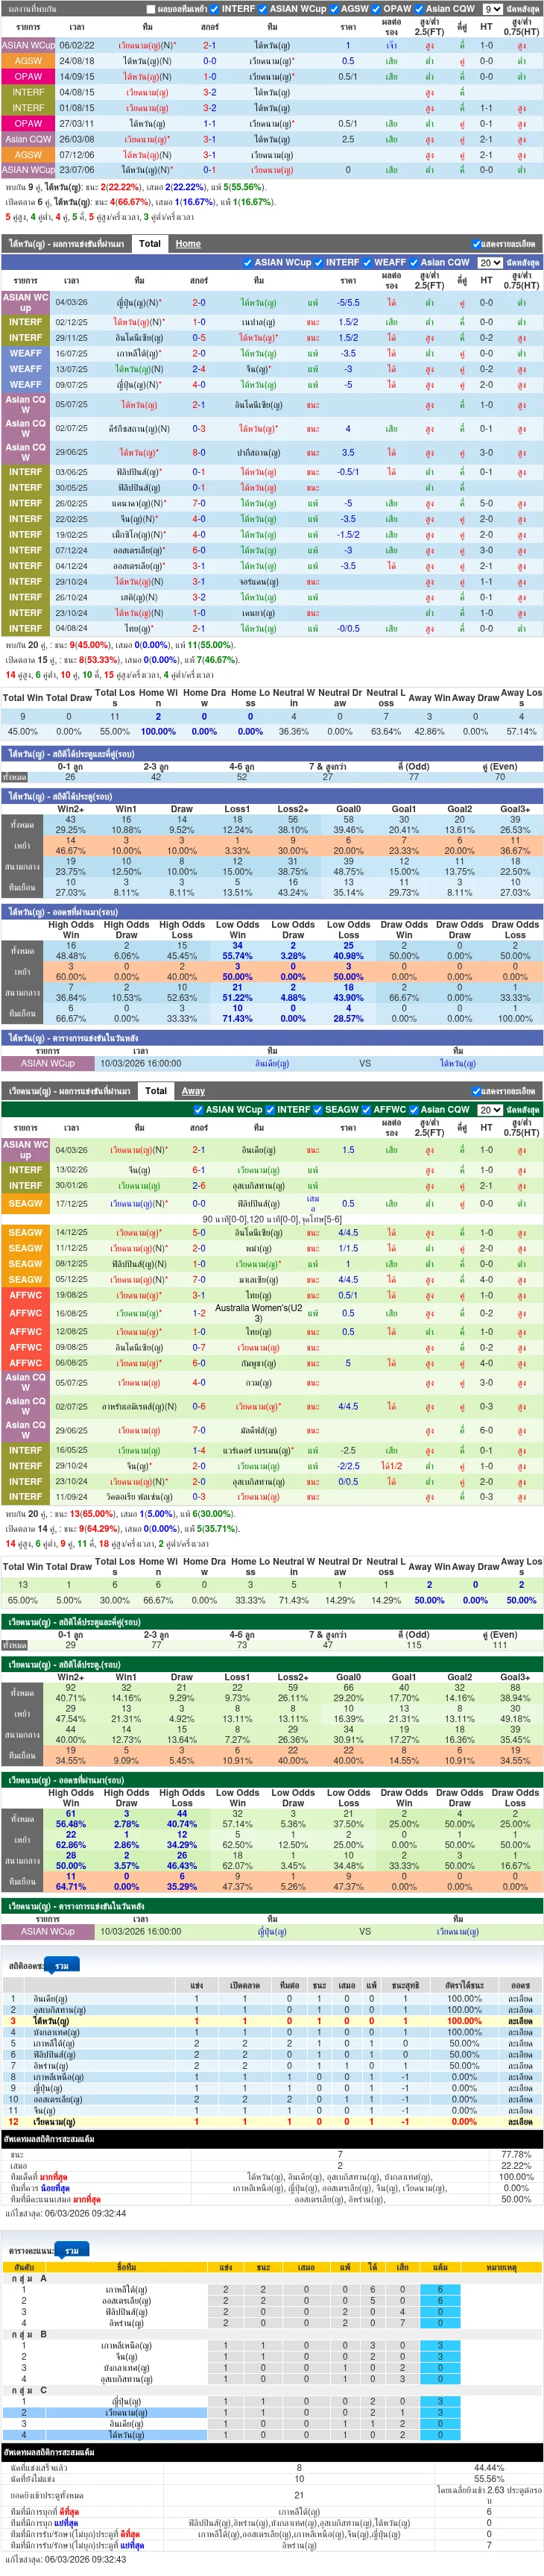Switch to the Away tab for Vietnam results
The image size is (544, 2576).
point(193,1091)
